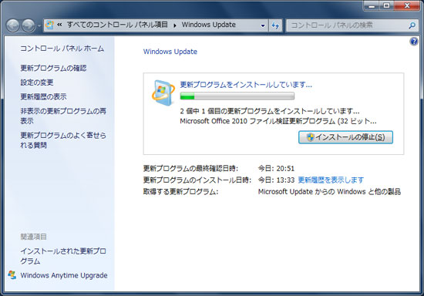The width and height of the screenshot is (424, 296).
Task: Click the green installation progress bar
Action: point(237,96)
